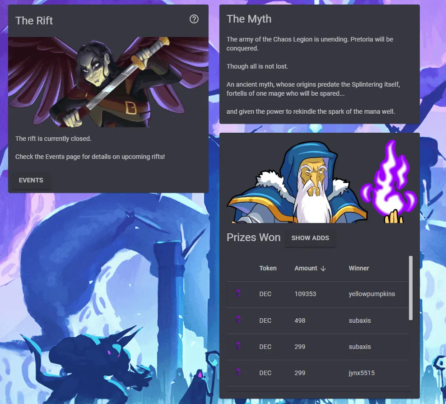
Task: Click the DEC token icon beside 109353
Action: [238, 293]
